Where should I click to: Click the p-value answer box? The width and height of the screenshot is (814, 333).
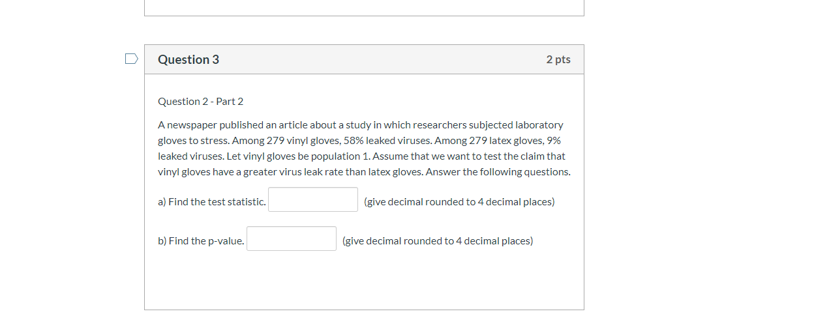[292, 239]
